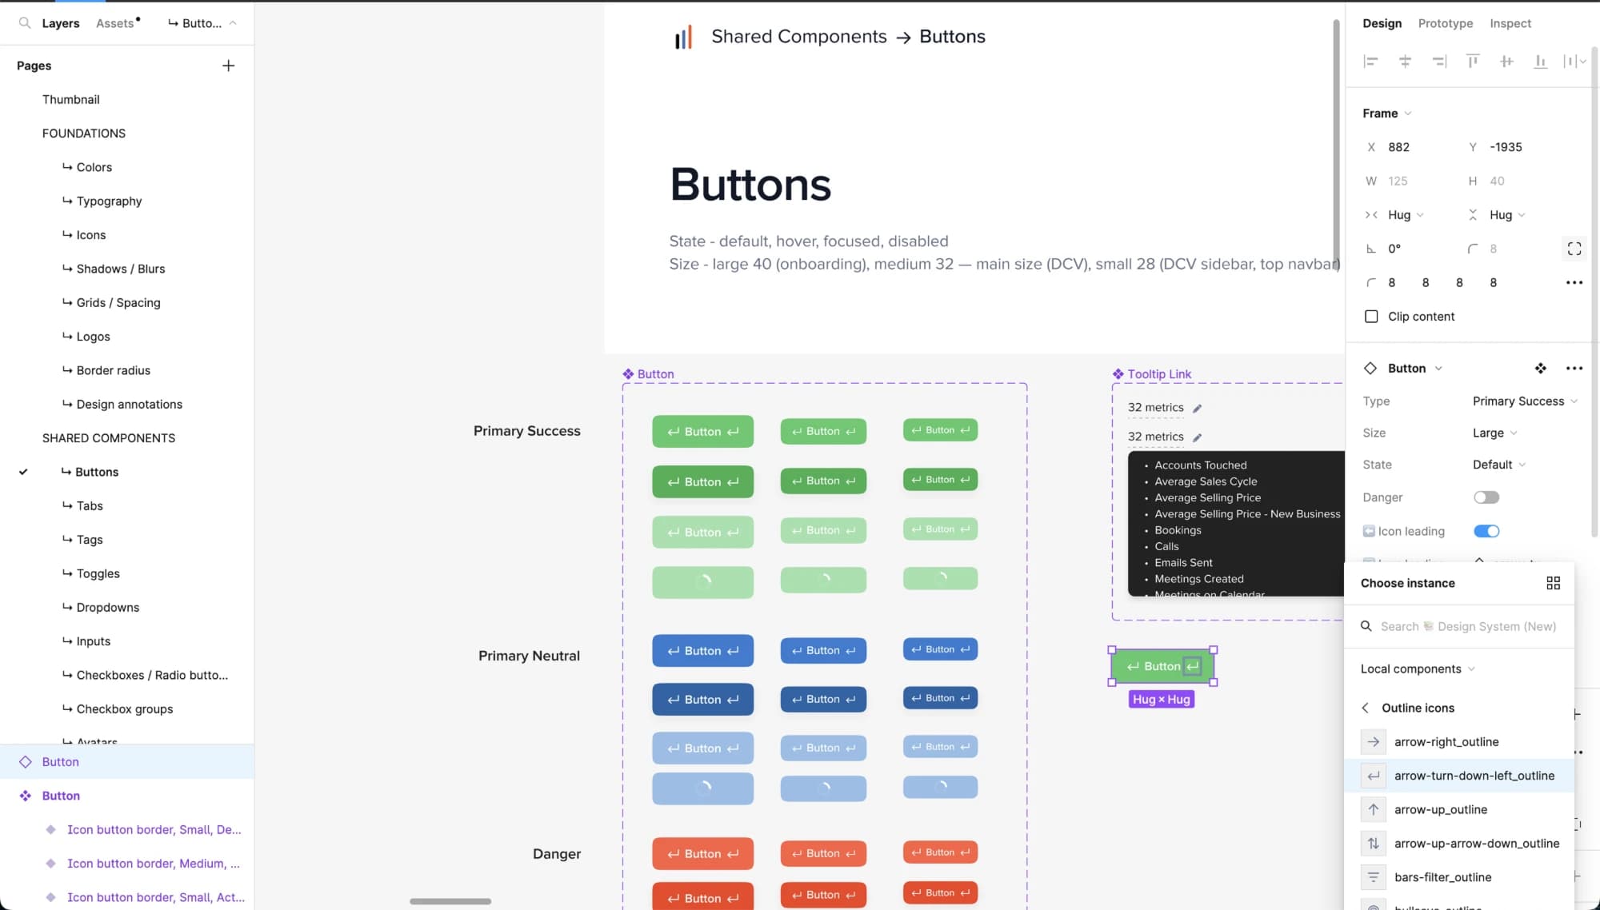Open the Button instance more options ellipsis
This screenshot has width=1600, height=910.
point(1574,368)
